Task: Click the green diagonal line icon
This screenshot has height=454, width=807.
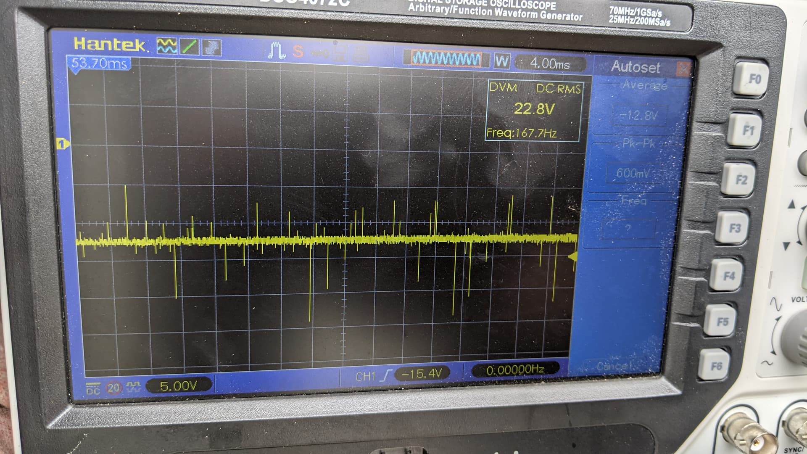Action: (x=190, y=47)
